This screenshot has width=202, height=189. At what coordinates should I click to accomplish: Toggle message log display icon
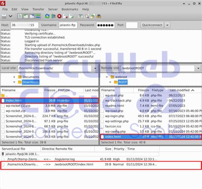click(20, 16)
